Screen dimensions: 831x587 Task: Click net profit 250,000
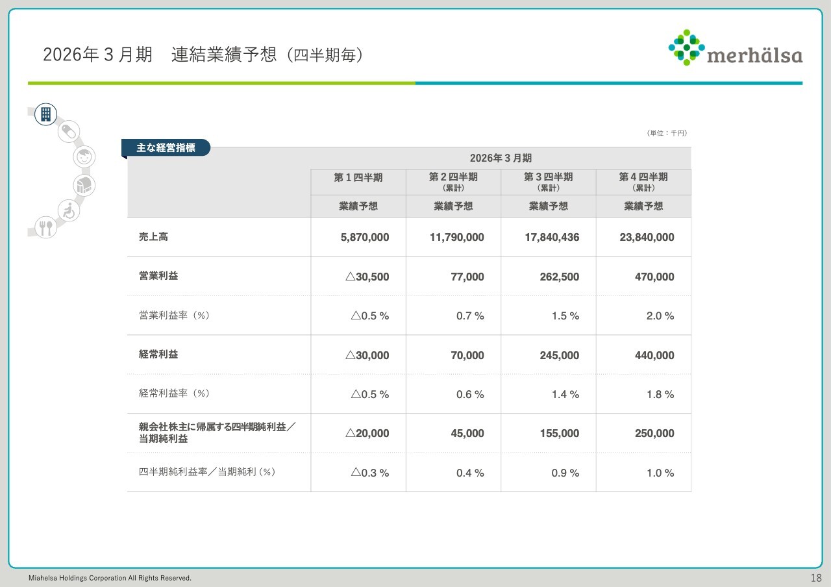(654, 433)
